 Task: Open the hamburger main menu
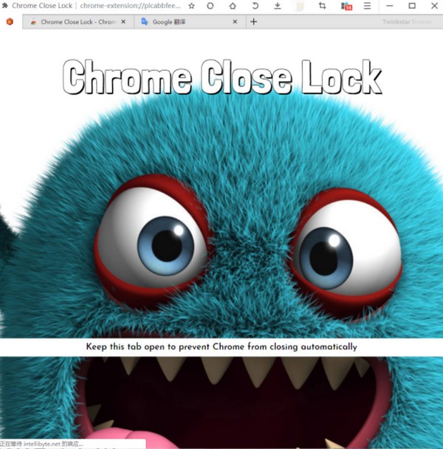367,6
